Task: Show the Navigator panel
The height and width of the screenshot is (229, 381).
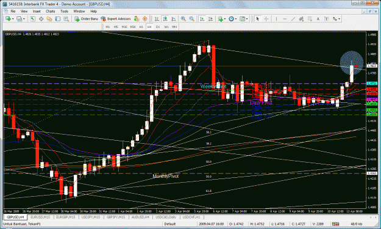Action: (x=49, y=19)
